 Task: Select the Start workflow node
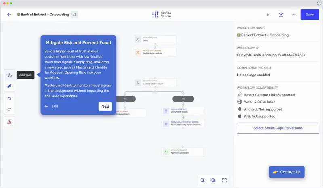pos(155,39)
